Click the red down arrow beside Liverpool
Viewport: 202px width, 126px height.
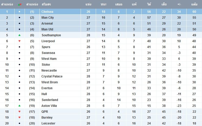coord(19,41)
